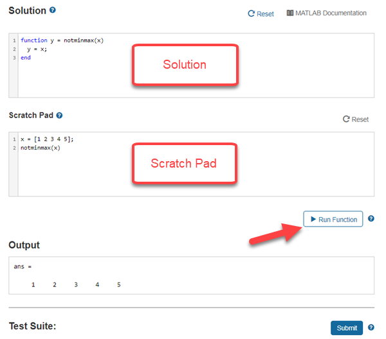Screen dimensions: 386x339
Task: Click the 'y = x;' line in Solution editor
Action: (x=37, y=49)
